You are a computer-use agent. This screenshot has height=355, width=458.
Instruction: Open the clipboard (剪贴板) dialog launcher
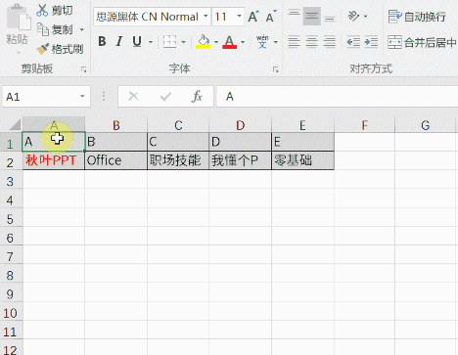click(84, 69)
